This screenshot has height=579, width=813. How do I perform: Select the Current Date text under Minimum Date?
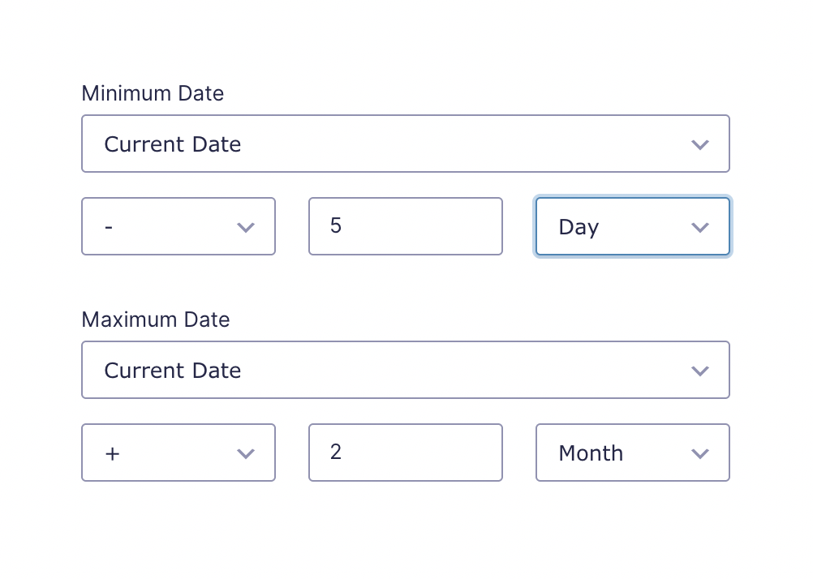173,144
